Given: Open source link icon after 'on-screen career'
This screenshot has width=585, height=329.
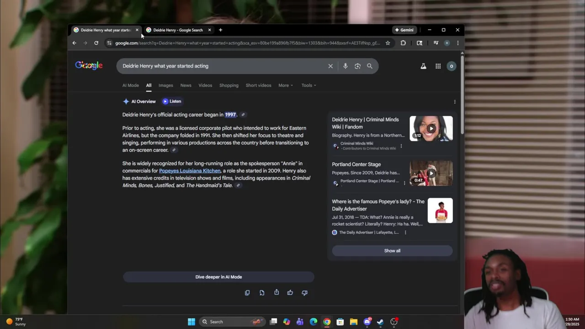Looking at the screenshot, I should click(x=174, y=150).
